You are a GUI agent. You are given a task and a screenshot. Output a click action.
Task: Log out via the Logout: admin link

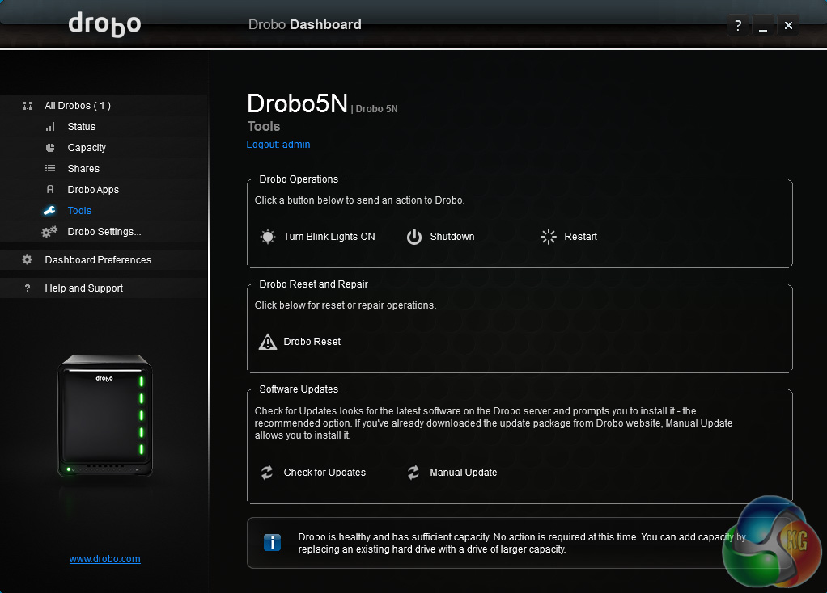coord(278,145)
